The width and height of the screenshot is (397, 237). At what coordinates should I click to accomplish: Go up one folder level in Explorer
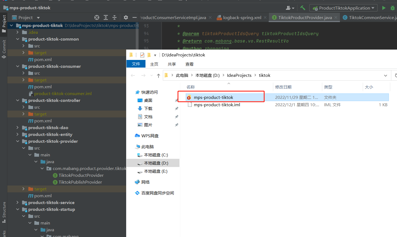coord(158,76)
